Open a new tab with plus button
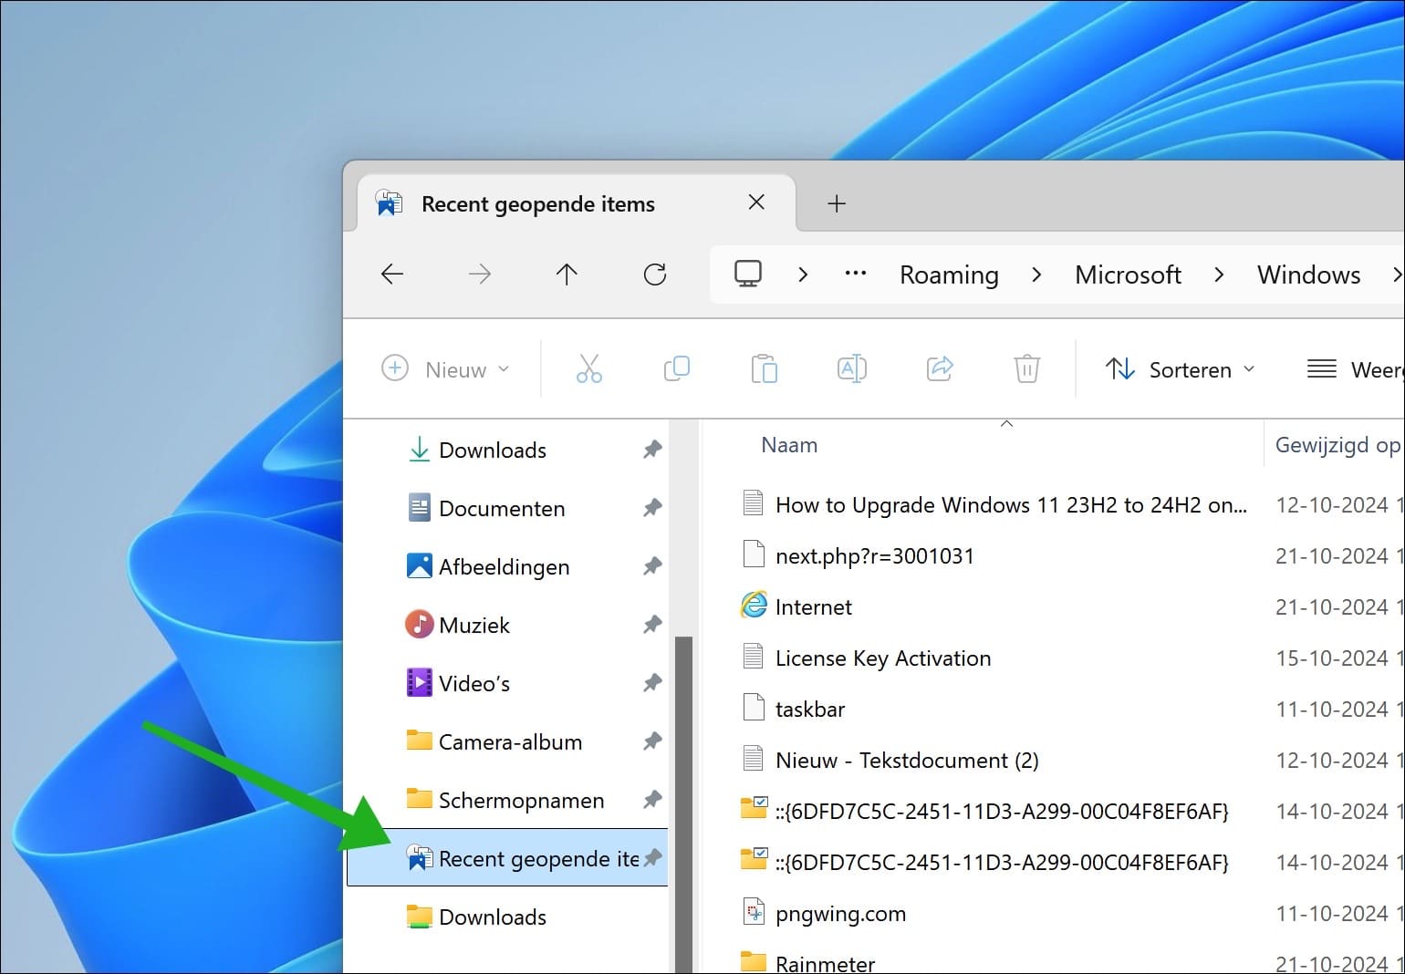The height and width of the screenshot is (974, 1405). [x=837, y=203]
